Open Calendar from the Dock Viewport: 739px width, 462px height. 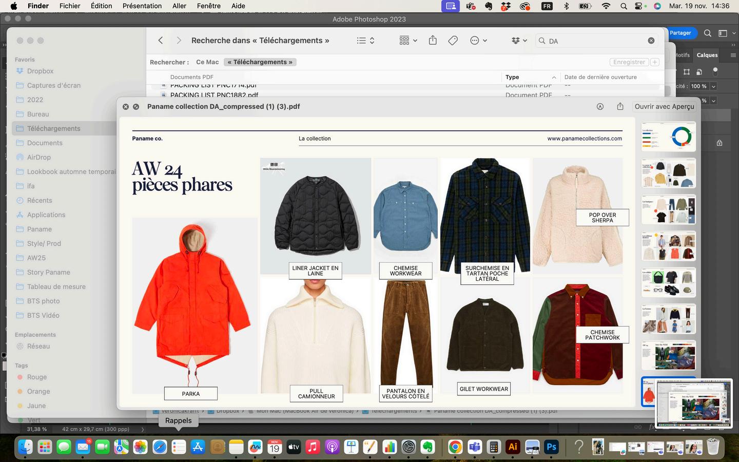pos(275,447)
